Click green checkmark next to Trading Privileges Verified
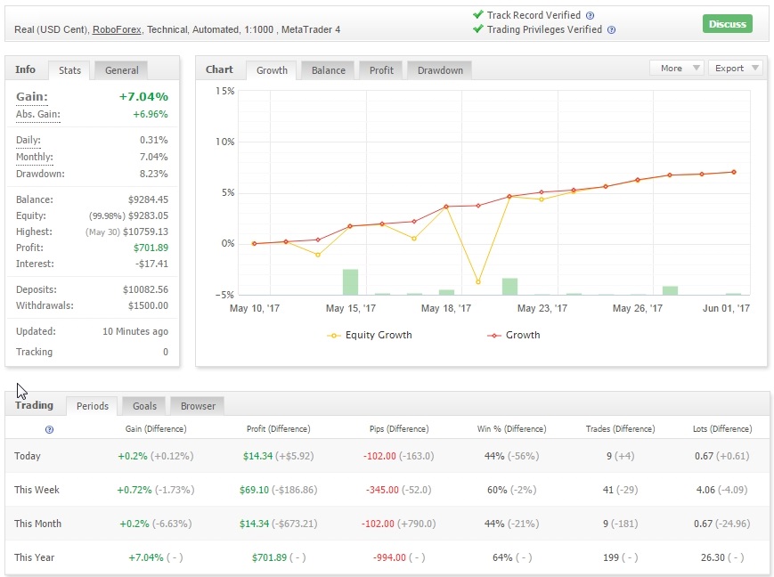This screenshot has height=577, width=774. (x=478, y=29)
